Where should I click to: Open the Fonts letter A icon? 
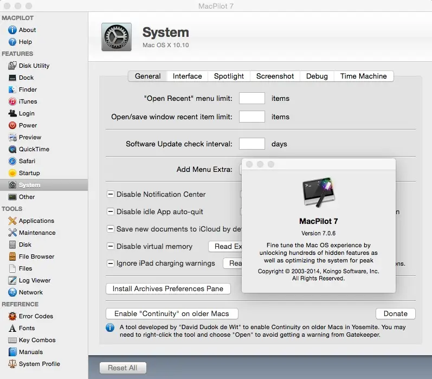pyautogui.click(x=12, y=328)
